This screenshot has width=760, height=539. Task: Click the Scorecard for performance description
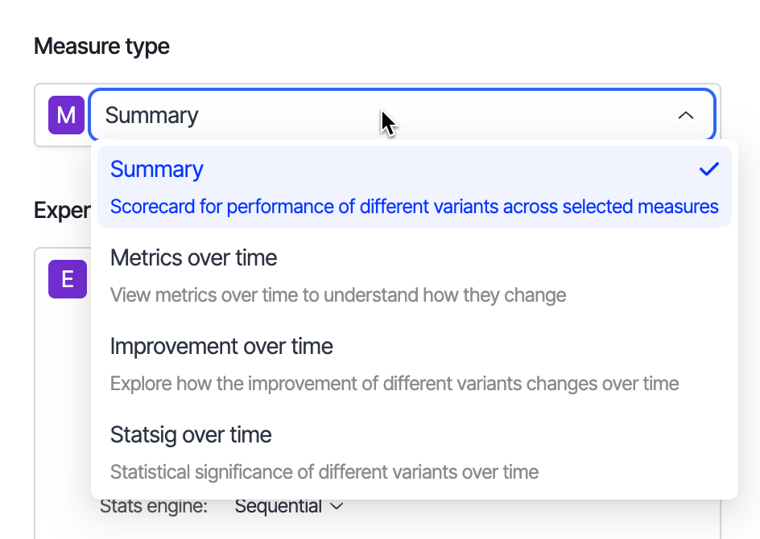(x=414, y=207)
